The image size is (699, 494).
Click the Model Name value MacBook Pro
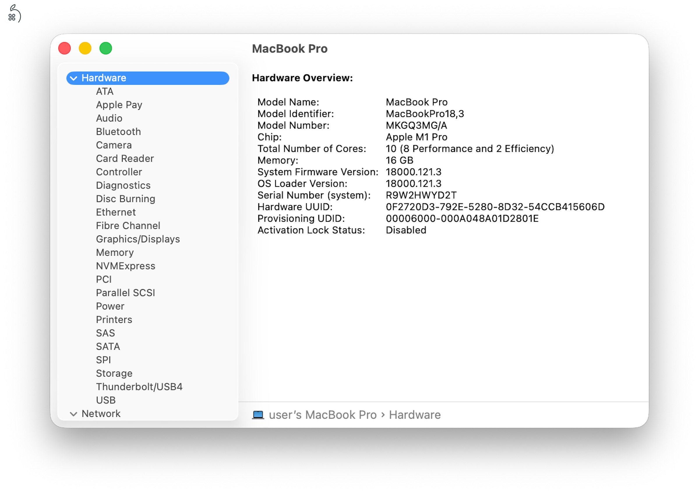click(416, 102)
